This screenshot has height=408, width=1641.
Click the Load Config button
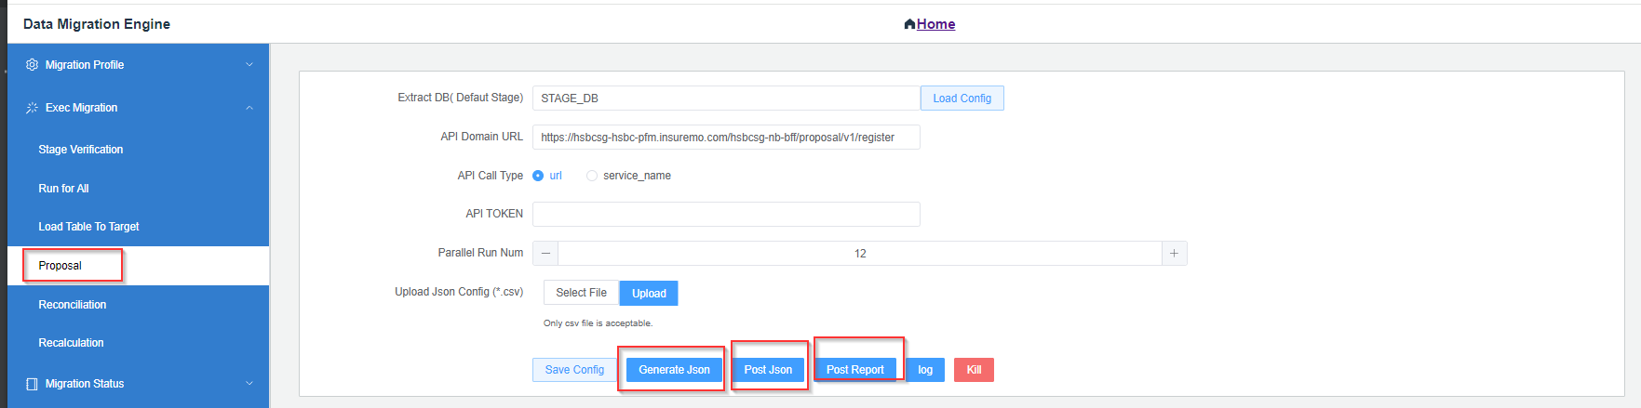tap(962, 99)
